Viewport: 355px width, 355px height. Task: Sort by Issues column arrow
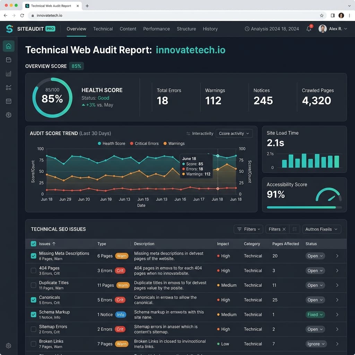click(x=54, y=244)
